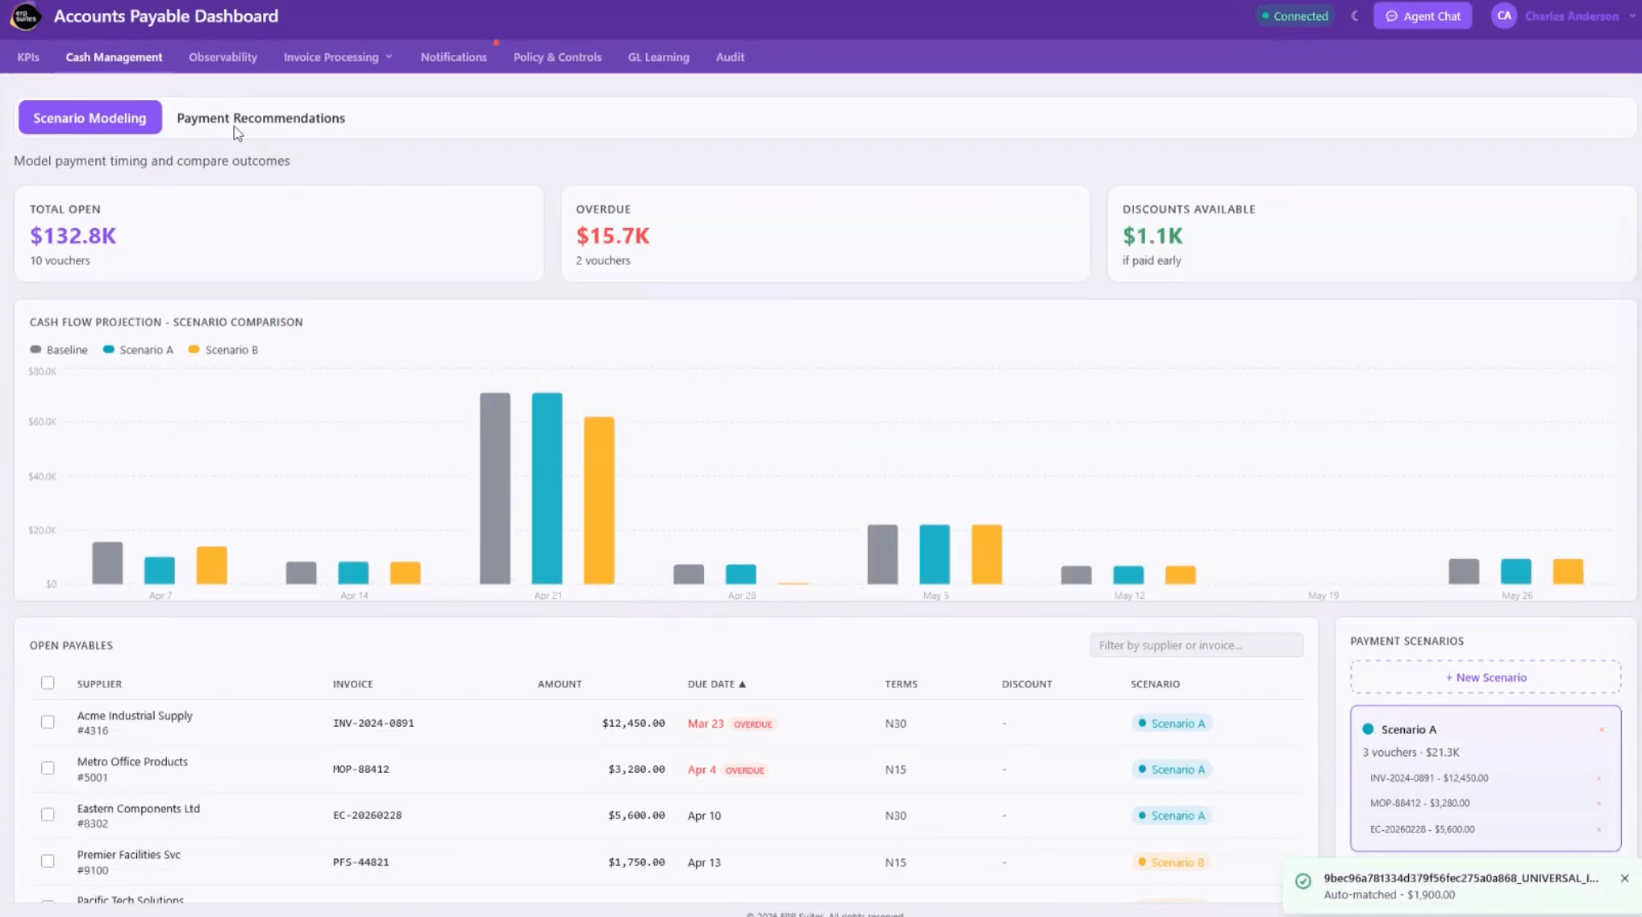Screen dimensions: 1642x917
Task: Click the Scenario B tag on Premier row
Action: pyautogui.click(x=1171, y=862)
